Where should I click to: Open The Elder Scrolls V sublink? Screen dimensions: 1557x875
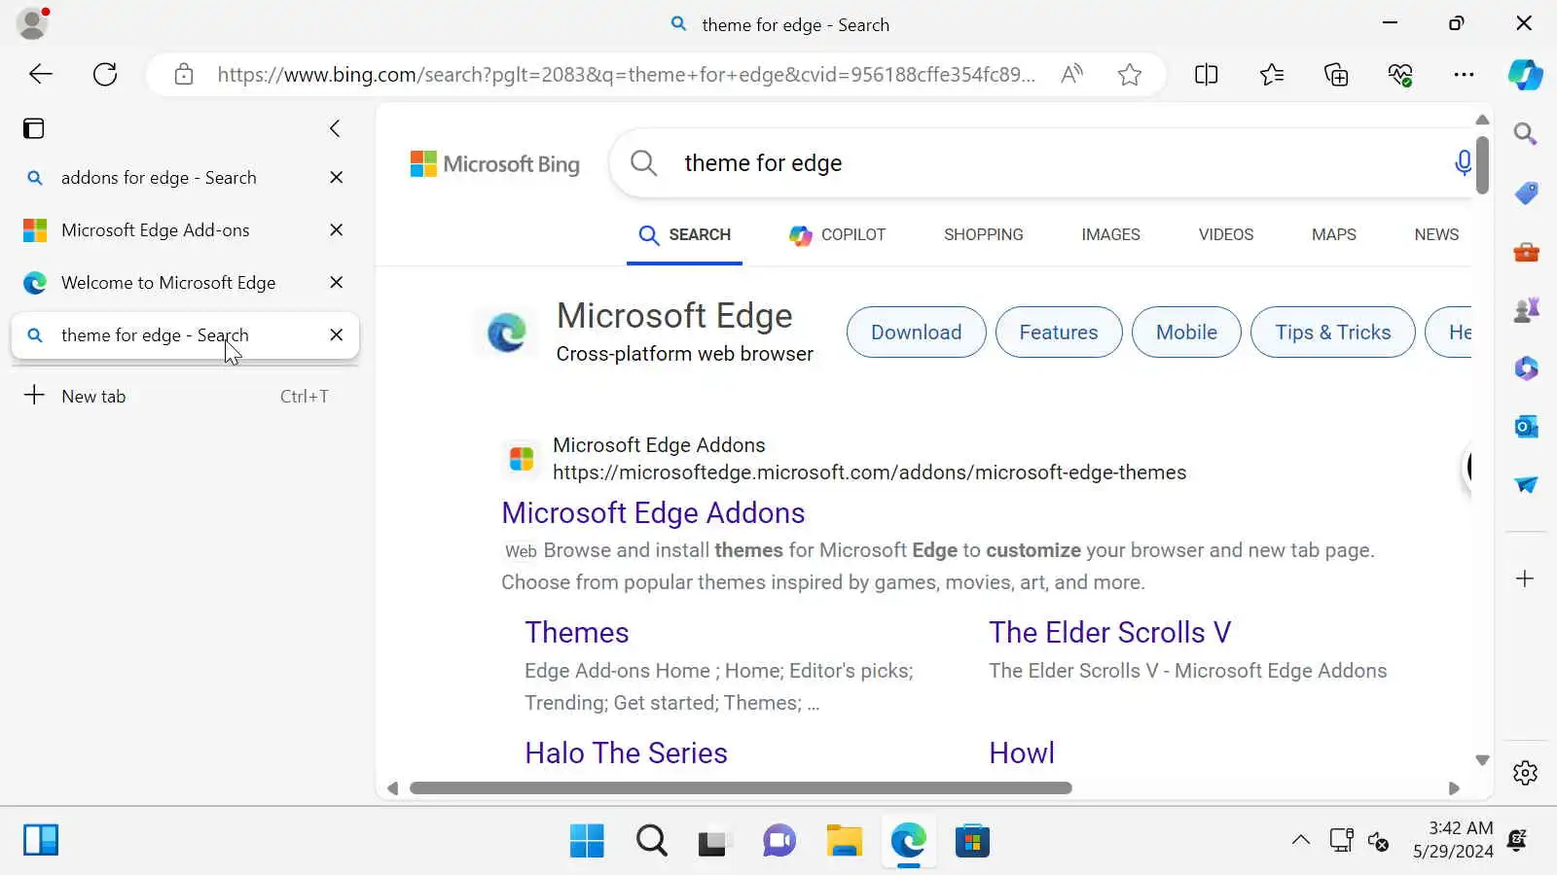coord(1109,633)
